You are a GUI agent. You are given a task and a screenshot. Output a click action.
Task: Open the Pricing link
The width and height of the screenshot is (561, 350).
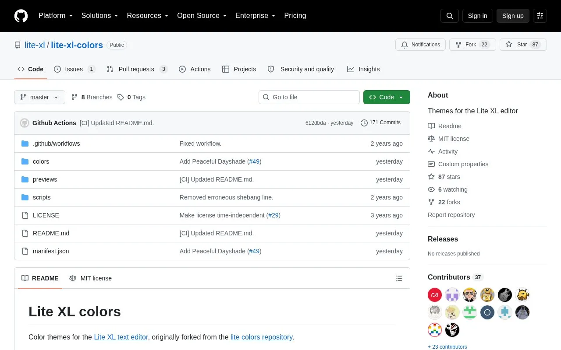(295, 16)
